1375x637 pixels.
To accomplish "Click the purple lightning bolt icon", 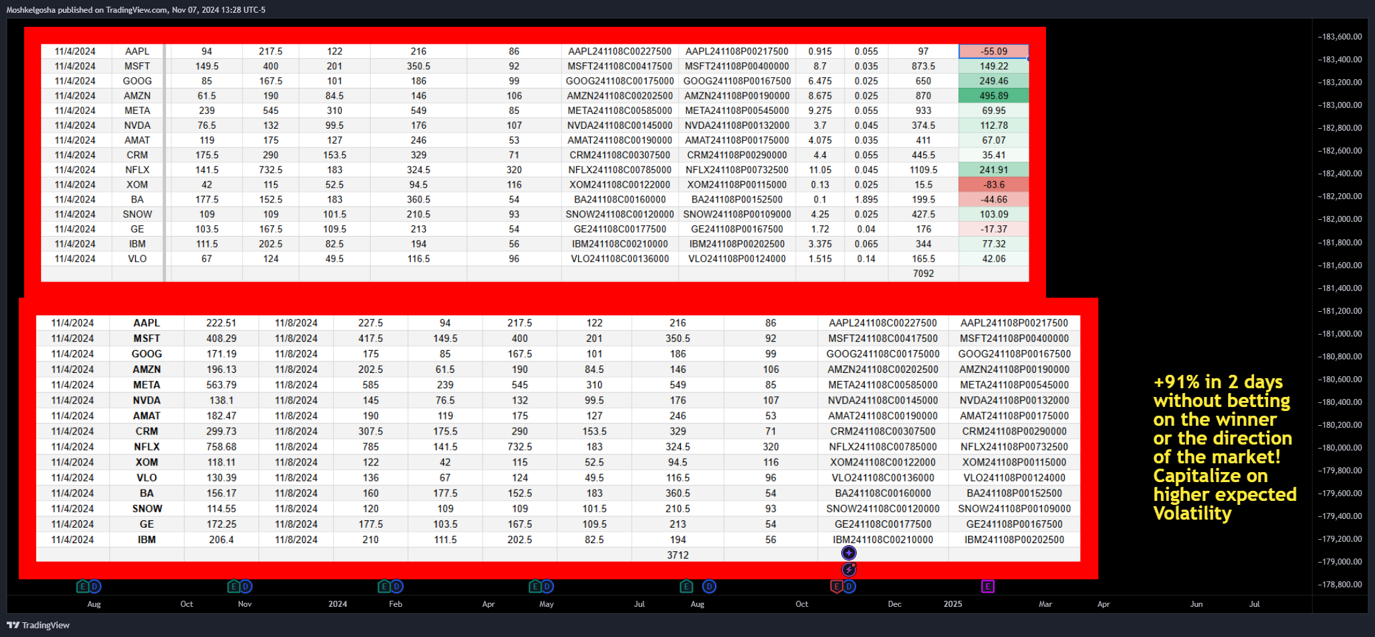I will pyautogui.click(x=849, y=569).
